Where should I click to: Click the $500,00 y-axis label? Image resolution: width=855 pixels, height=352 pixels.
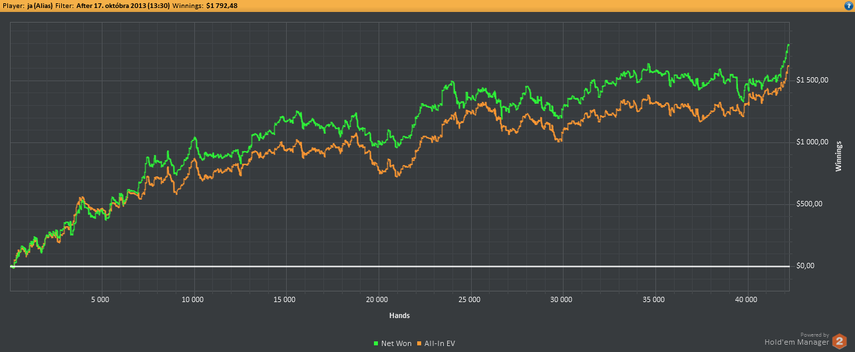coord(809,204)
